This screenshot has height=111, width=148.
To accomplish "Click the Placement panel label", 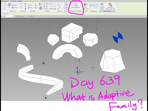I will 94,11.
